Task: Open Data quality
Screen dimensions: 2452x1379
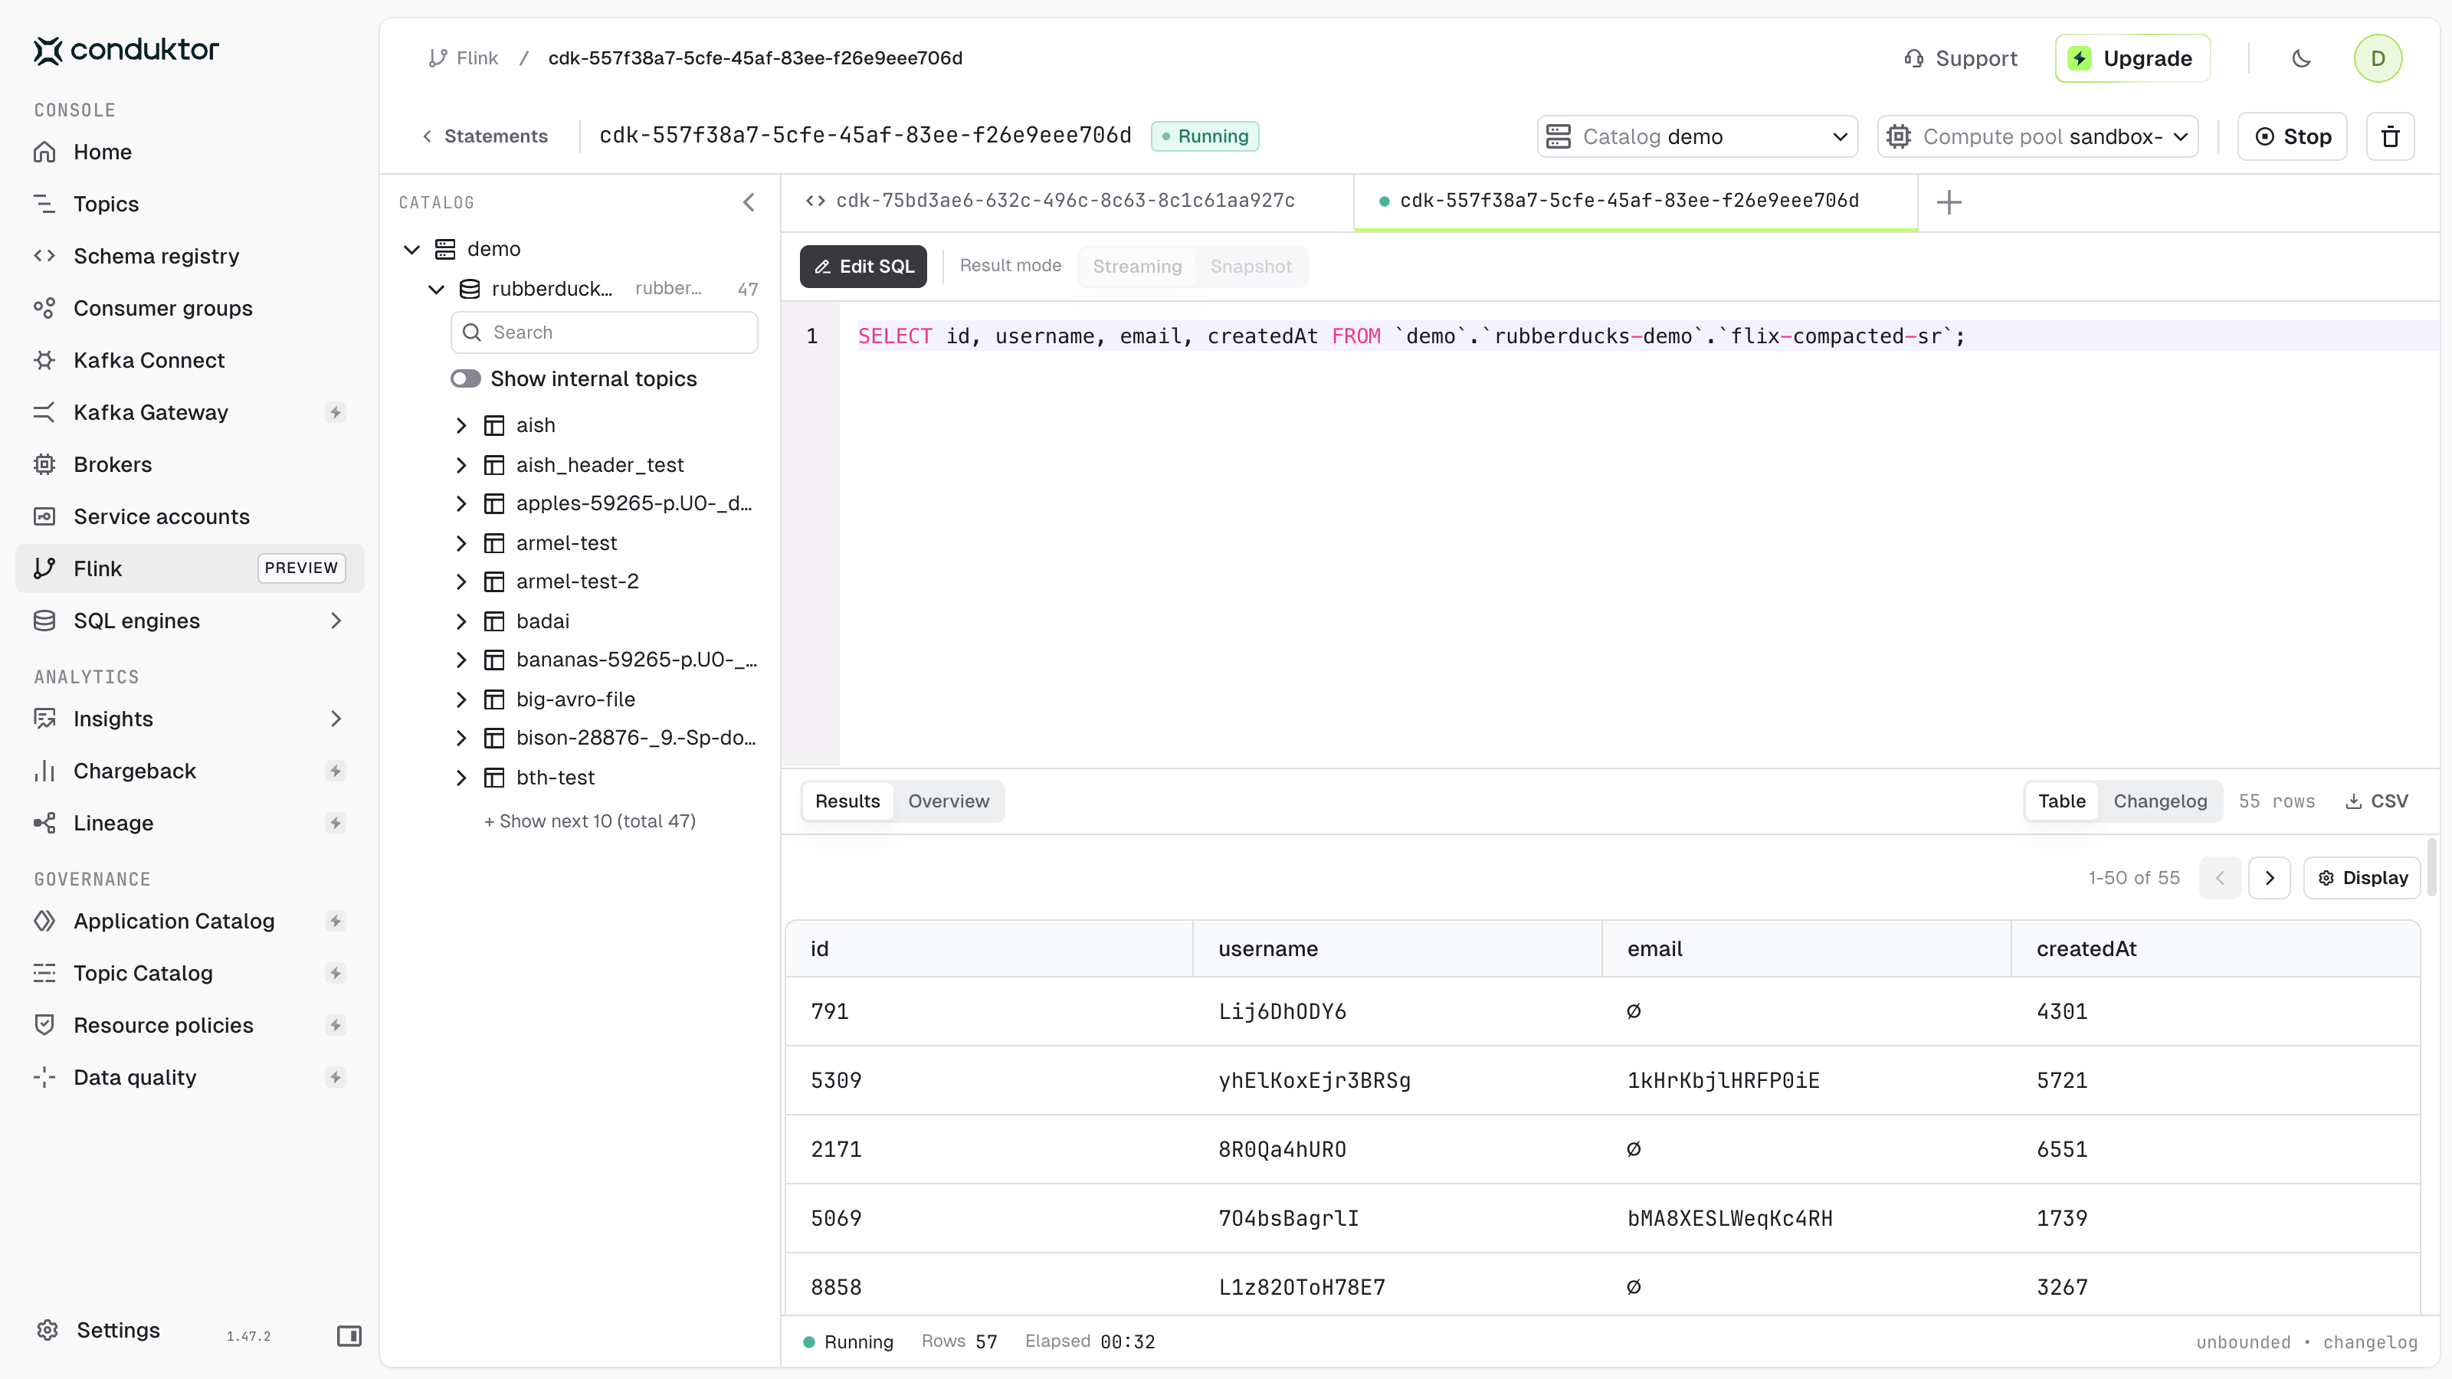Action: coord(134,1077)
